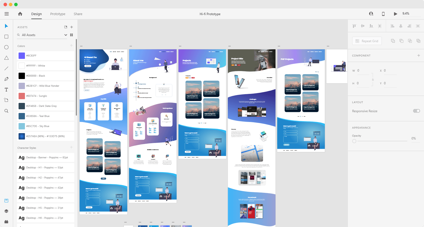
Task: Select the Polygon triangle tool
Action: tap(6, 58)
